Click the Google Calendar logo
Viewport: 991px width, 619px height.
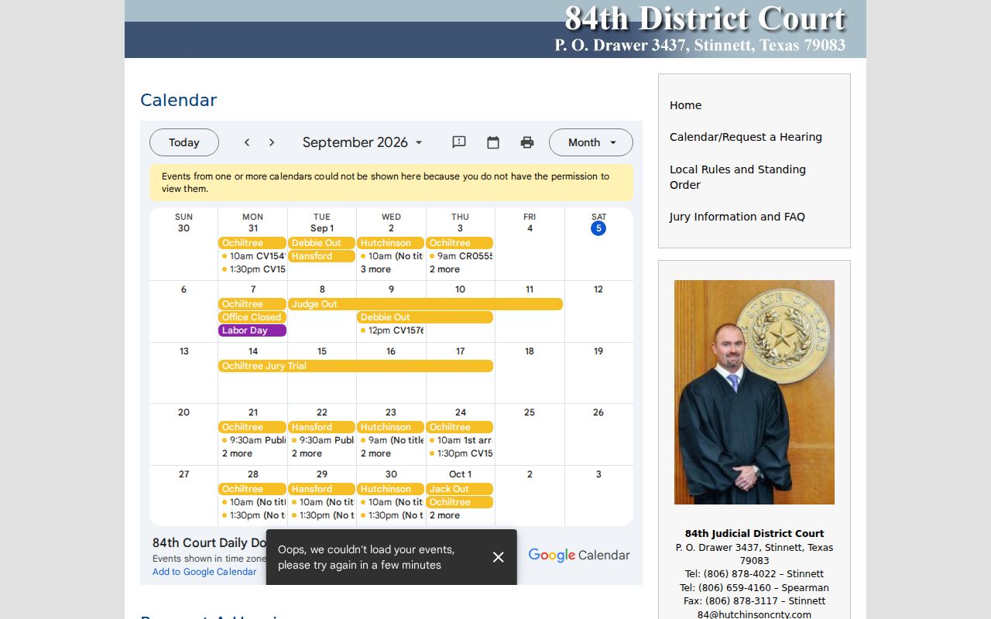[x=579, y=555]
